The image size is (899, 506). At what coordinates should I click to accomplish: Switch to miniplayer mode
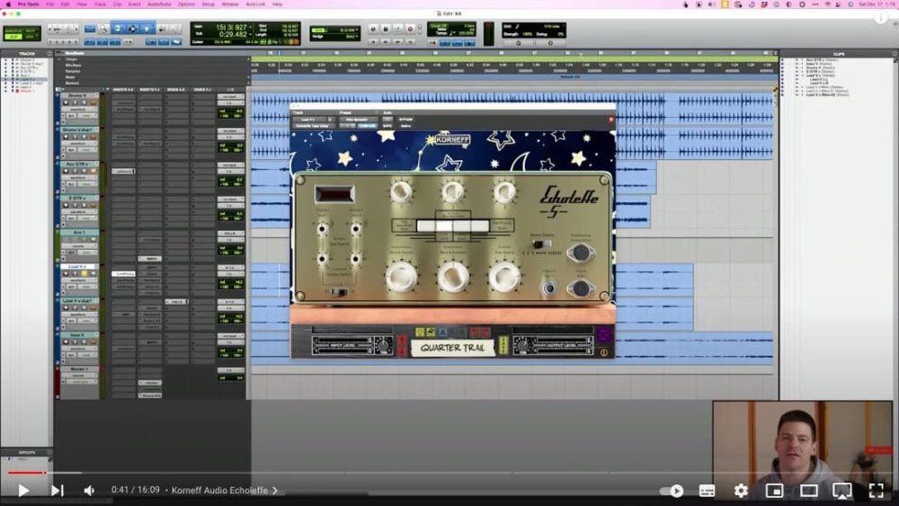(x=775, y=491)
